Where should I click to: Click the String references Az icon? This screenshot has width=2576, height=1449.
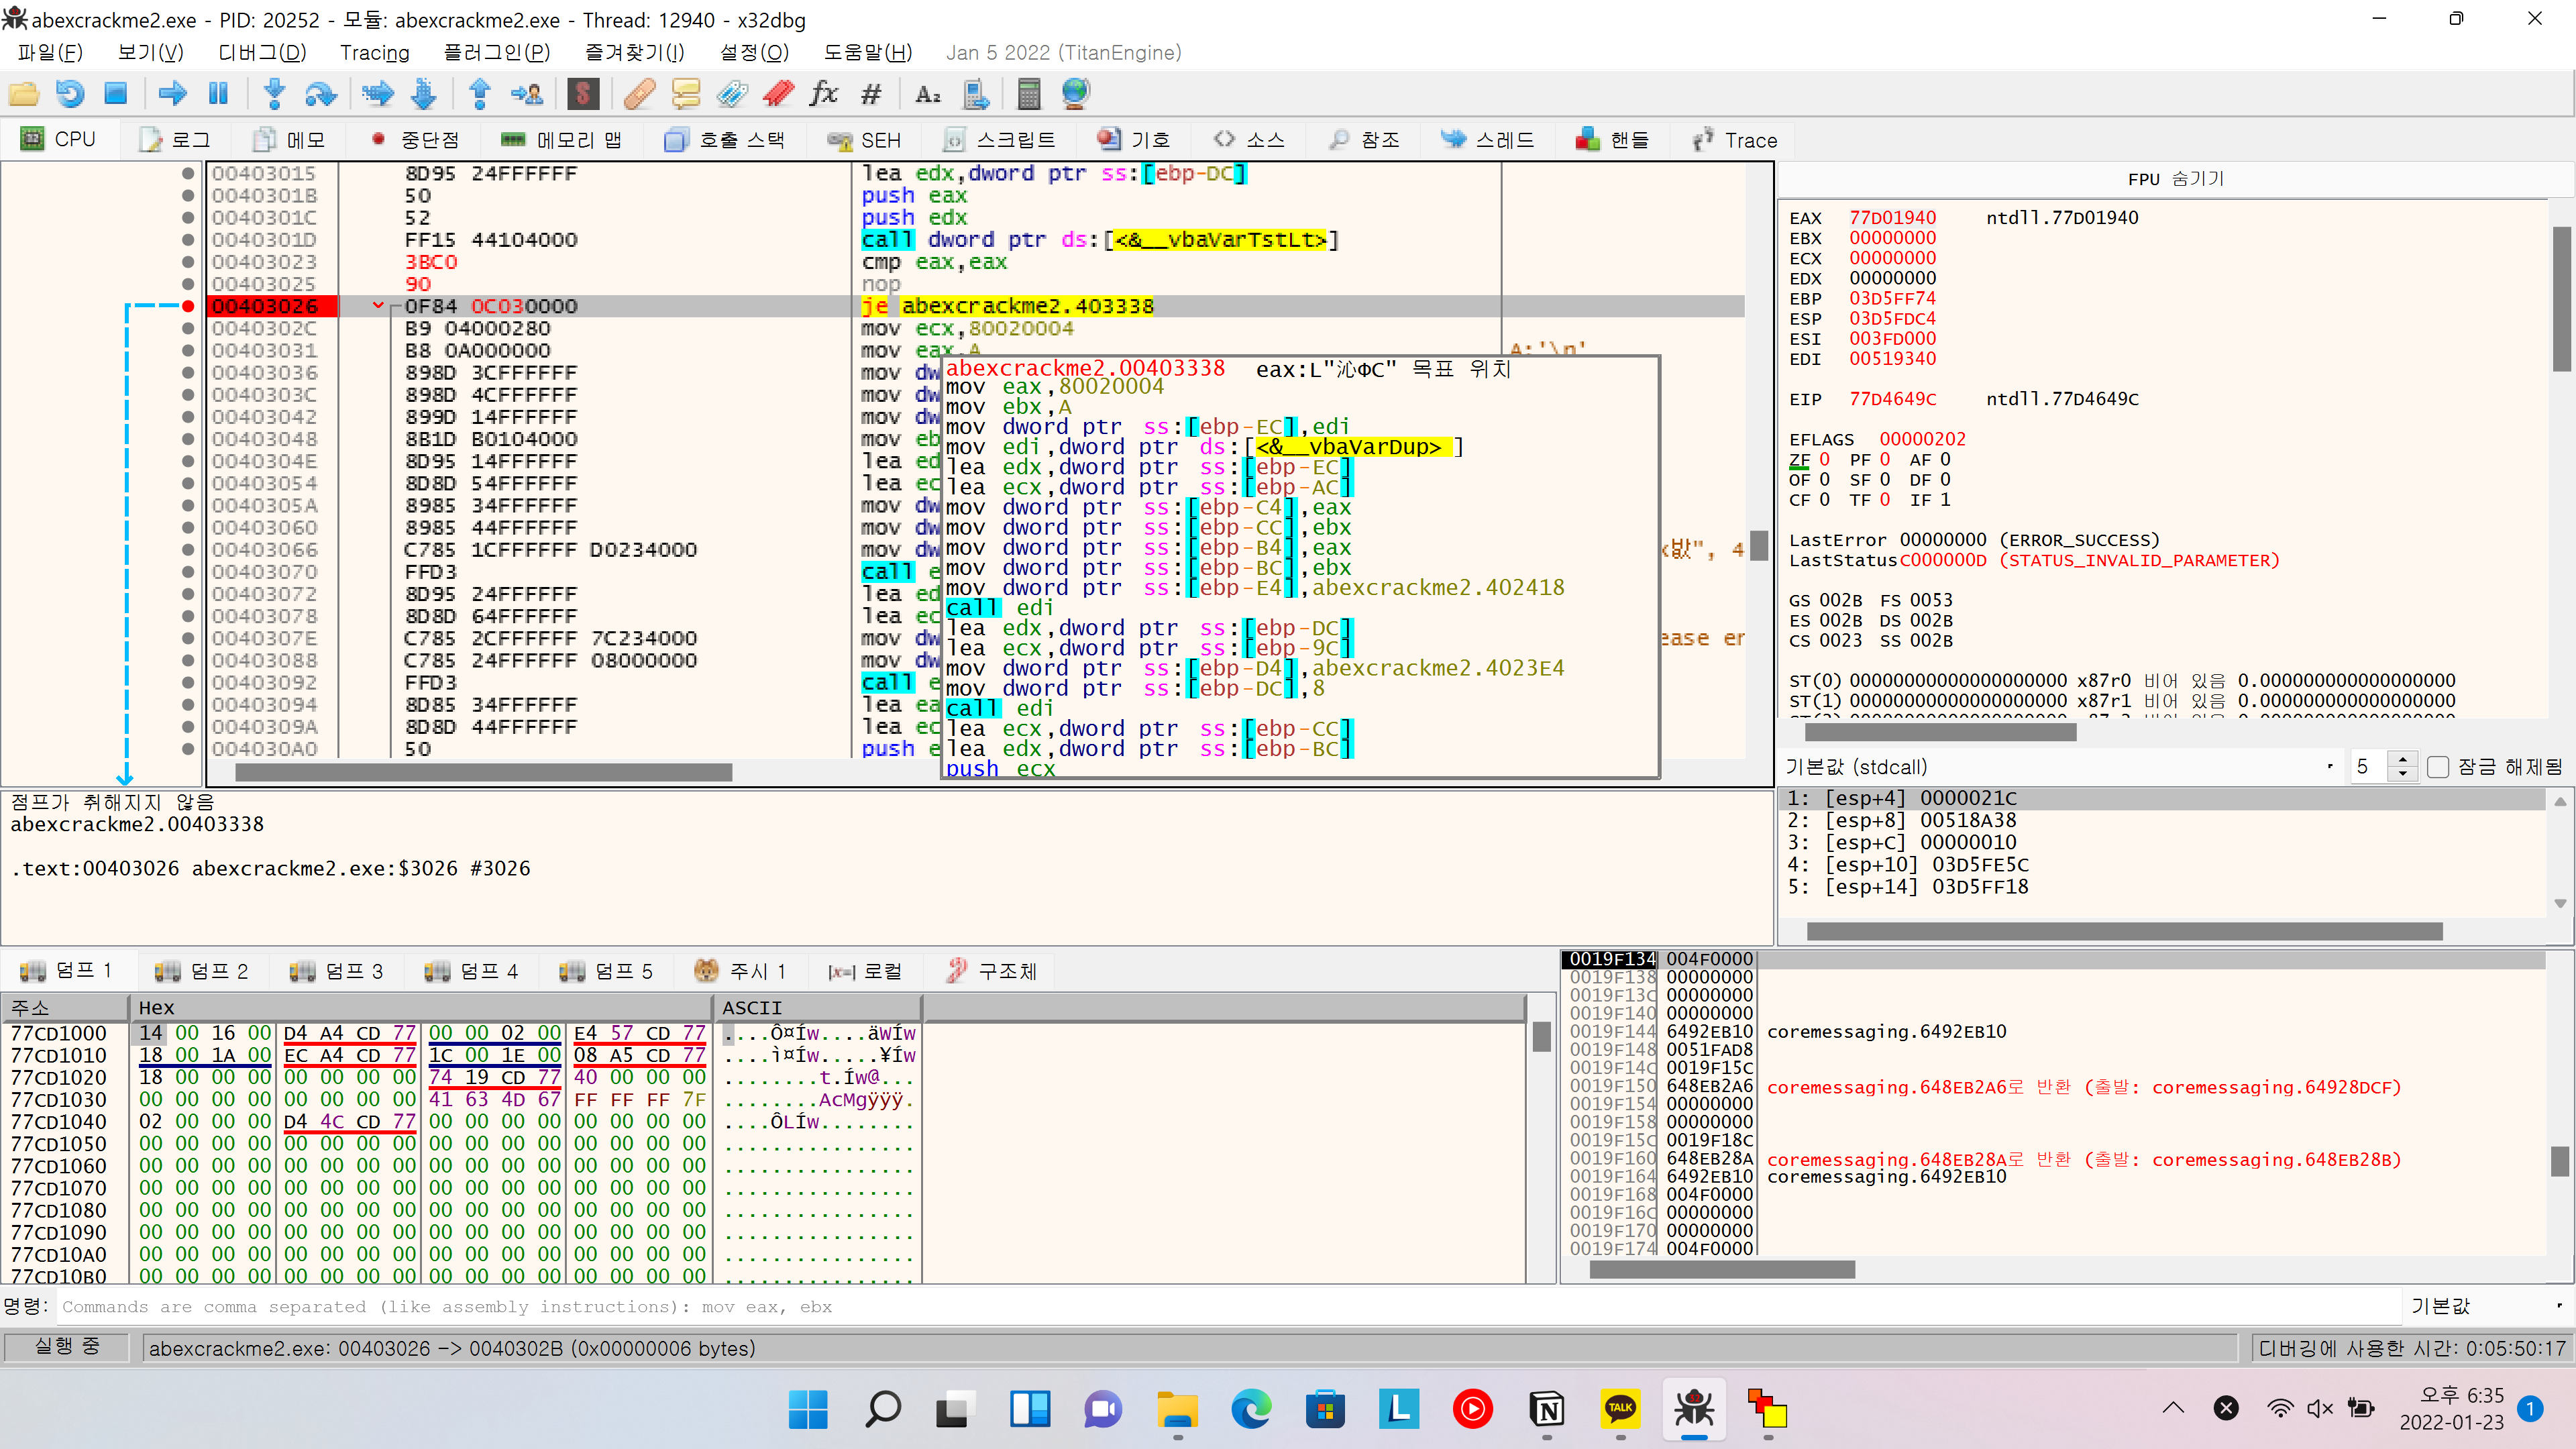point(928,94)
